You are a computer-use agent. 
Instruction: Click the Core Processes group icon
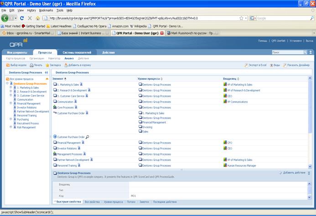tap(55, 107)
